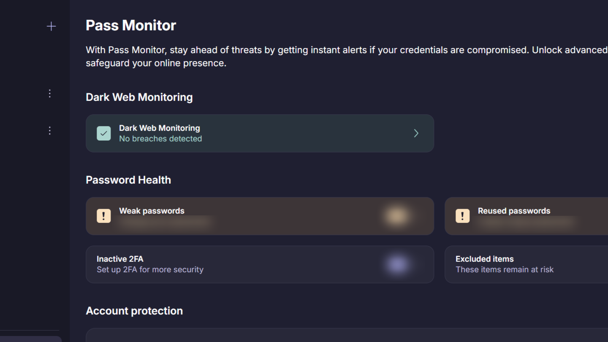Click "Set up 2FA for more security"
This screenshot has width=608, height=342.
tap(150, 270)
